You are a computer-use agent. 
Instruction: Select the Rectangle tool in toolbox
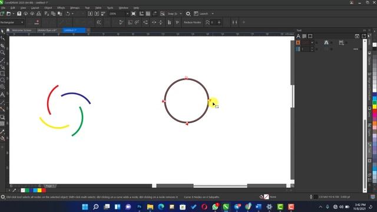(x=2, y=73)
